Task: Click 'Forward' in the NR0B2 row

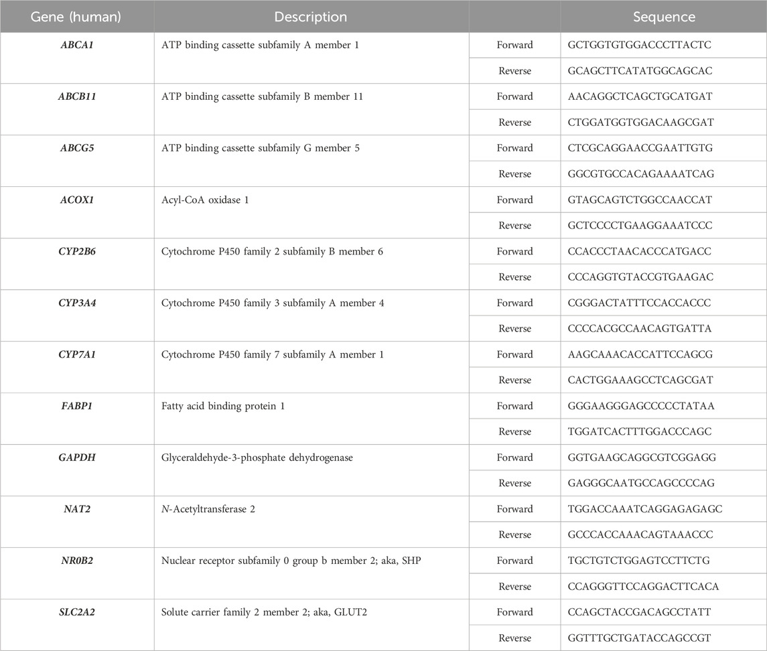Action: pyautogui.click(x=514, y=561)
